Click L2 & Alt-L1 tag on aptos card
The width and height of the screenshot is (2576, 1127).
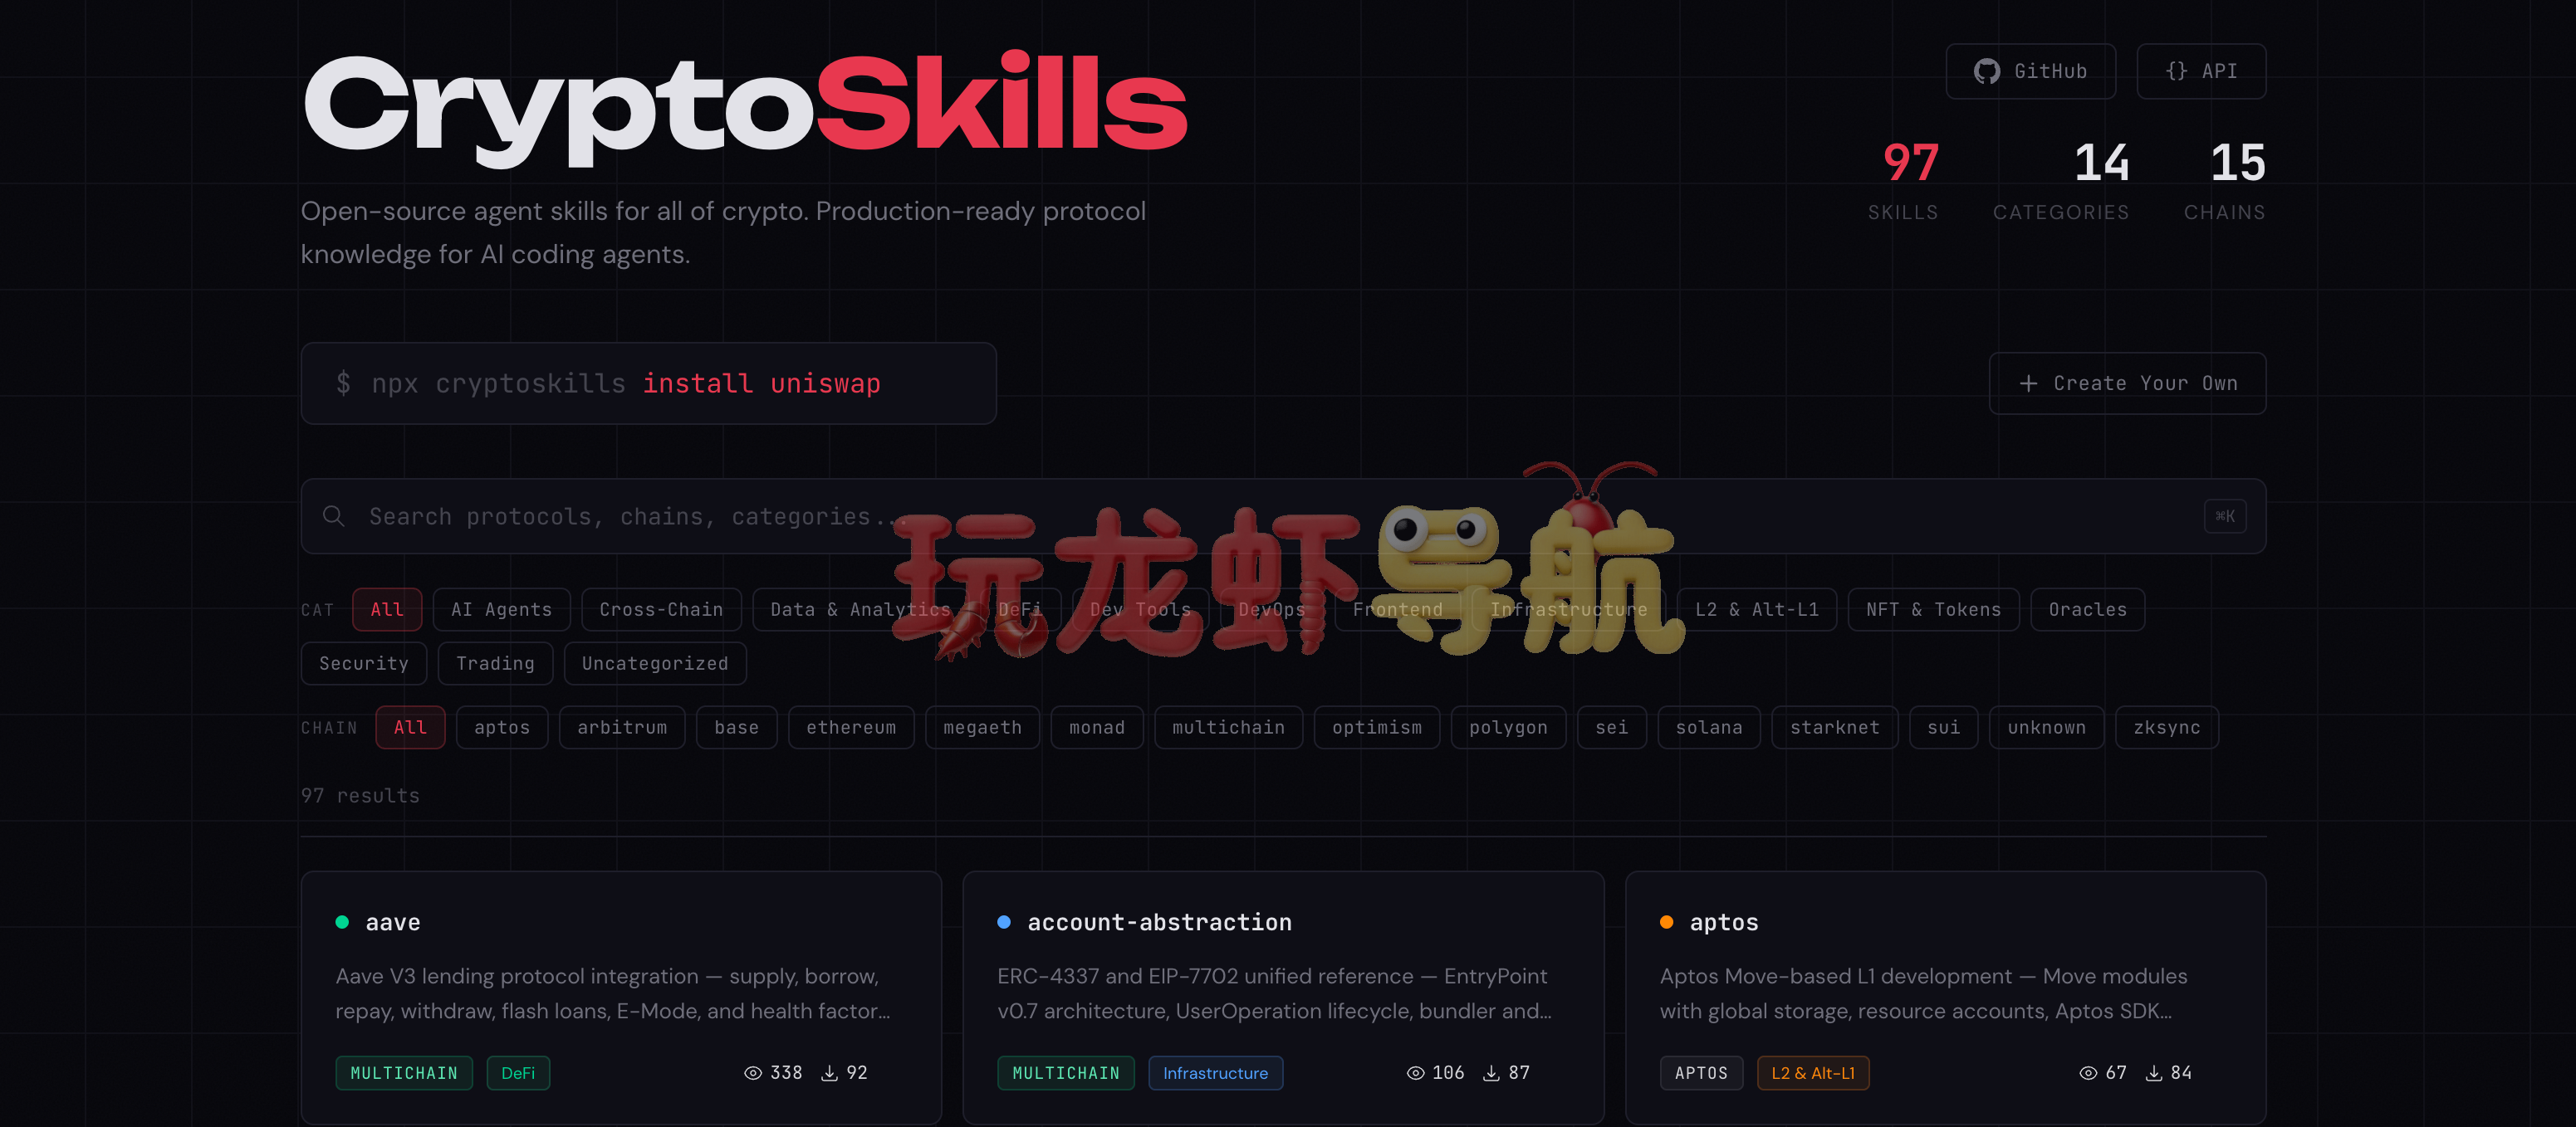point(1812,1073)
